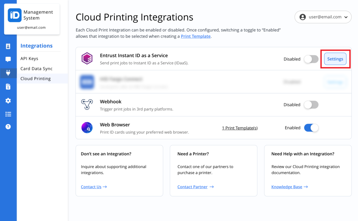Open the Print Template link in the description
The height and width of the screenshot is (221, 358).
(x=196, y=36)
